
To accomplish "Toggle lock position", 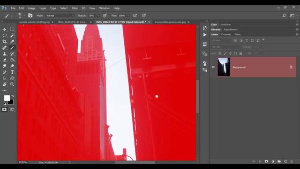I will click(x=230, y=53).
